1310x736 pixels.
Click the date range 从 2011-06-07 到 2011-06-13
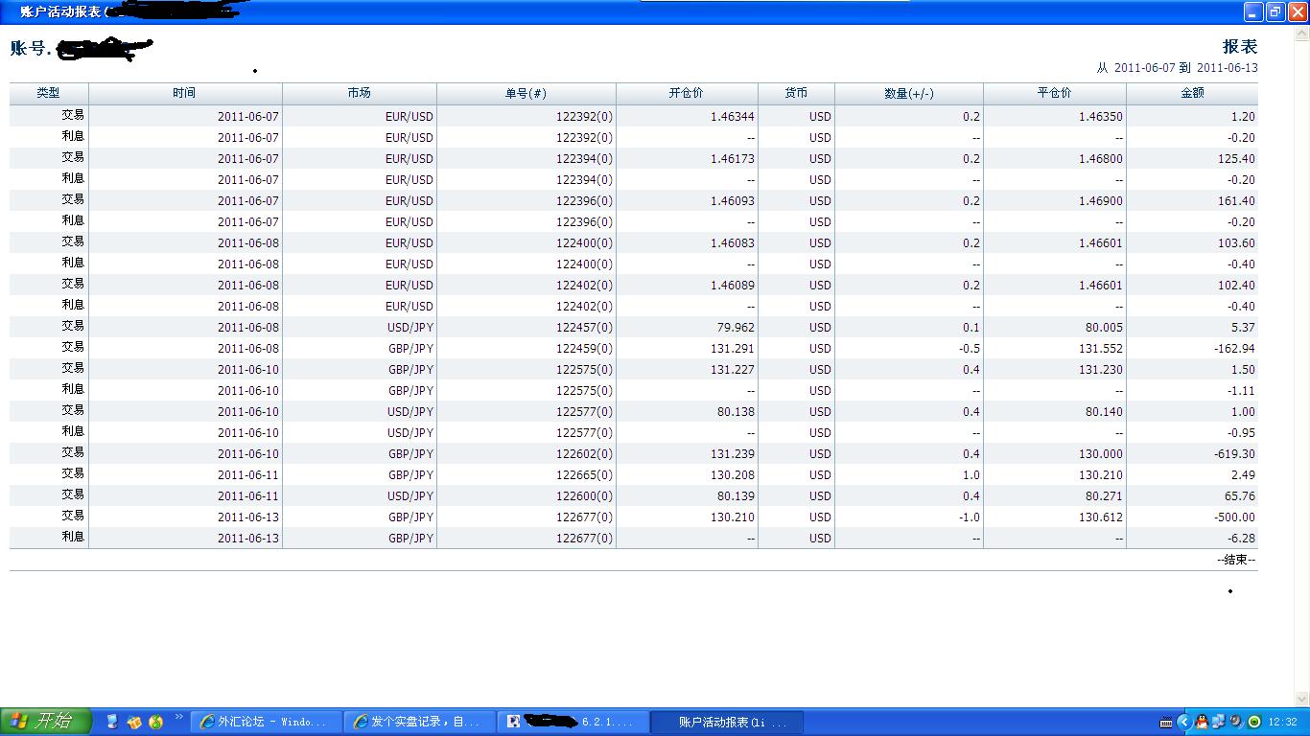1178,68
